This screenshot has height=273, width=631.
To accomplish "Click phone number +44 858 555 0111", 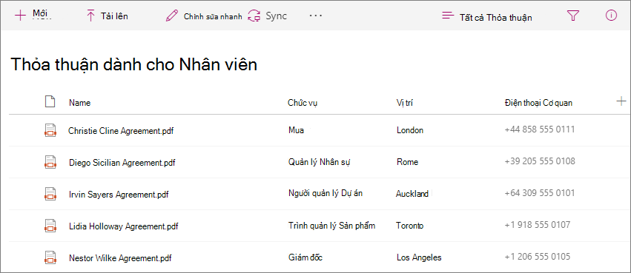I will pyautogui.click(x=539, y=129).
